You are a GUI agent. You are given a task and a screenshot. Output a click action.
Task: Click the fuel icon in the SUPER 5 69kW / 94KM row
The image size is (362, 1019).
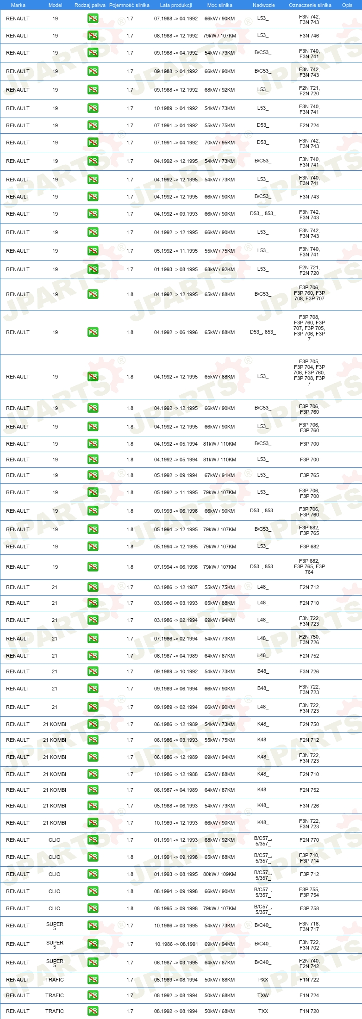[93, 944]
